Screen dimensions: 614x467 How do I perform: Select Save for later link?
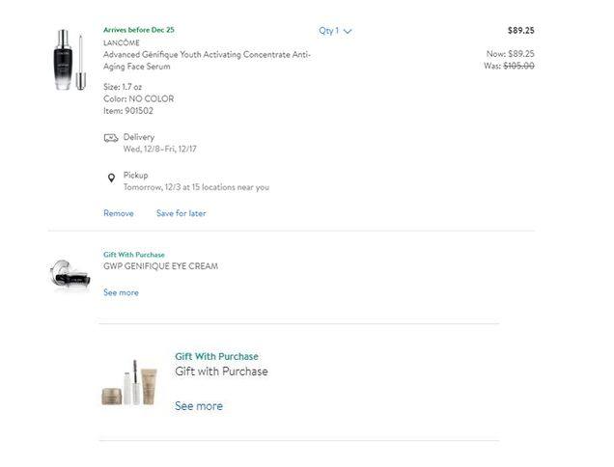click(x=181, y=213)
